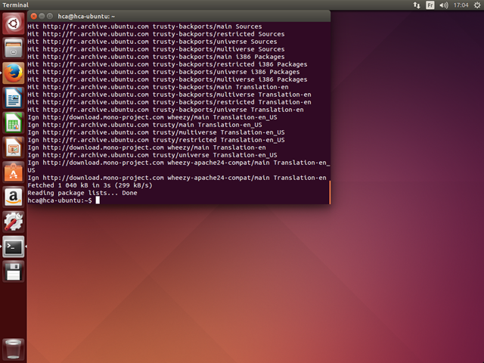
Task: Click 'trusty-backports/multiverse Sources' line
Action: (x=156, y=49)
